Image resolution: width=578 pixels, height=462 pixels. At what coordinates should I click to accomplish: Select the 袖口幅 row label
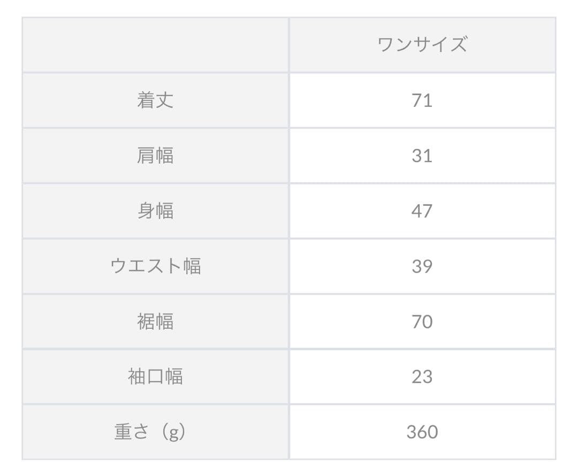point(155,376)
